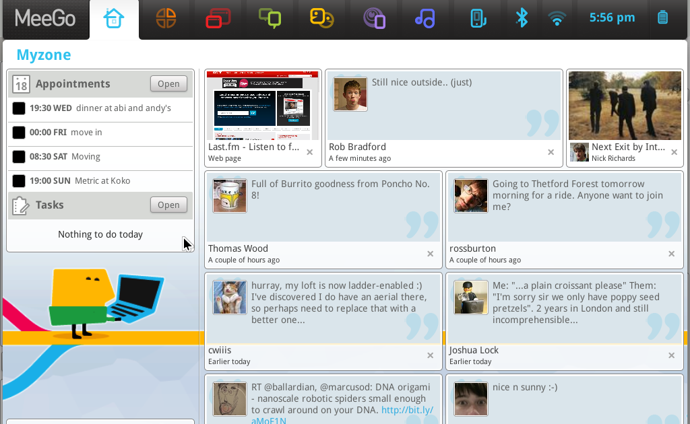Screen dimensions: 690x424
Task: Switch to the Myzone home tab
Action: click(114, 18)
